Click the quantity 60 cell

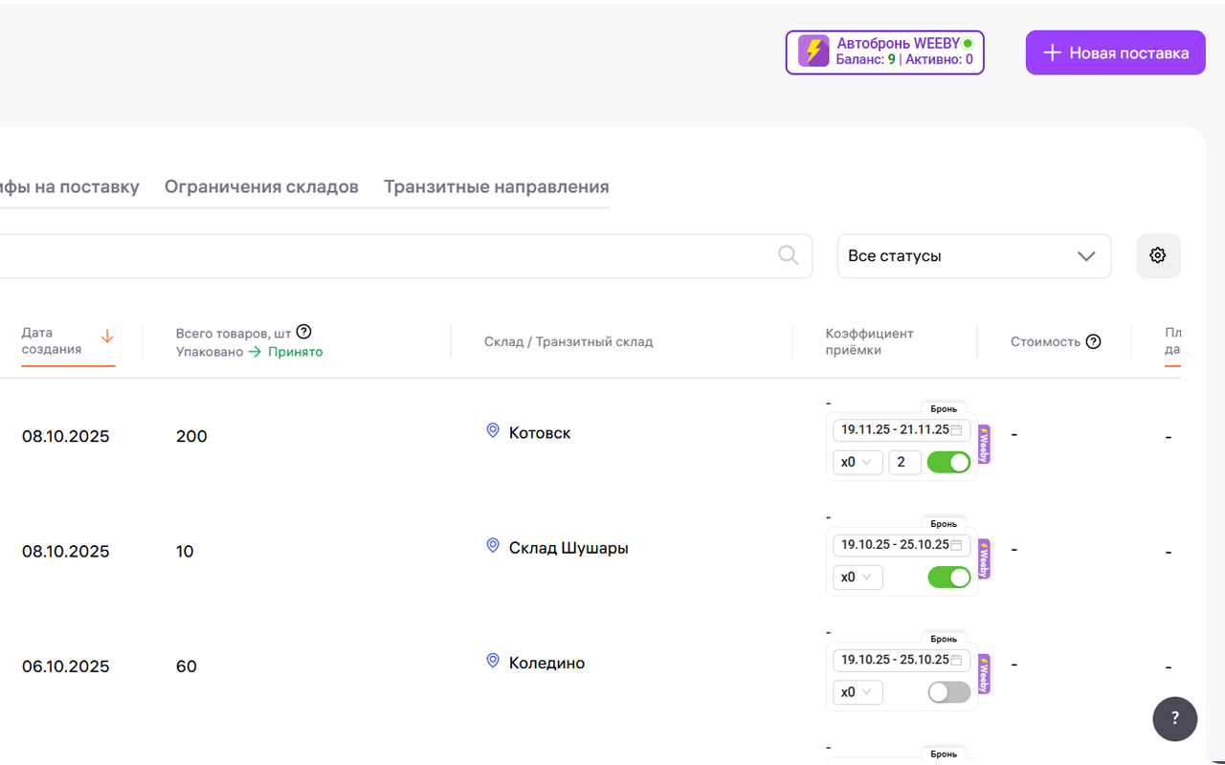point(187,666)
